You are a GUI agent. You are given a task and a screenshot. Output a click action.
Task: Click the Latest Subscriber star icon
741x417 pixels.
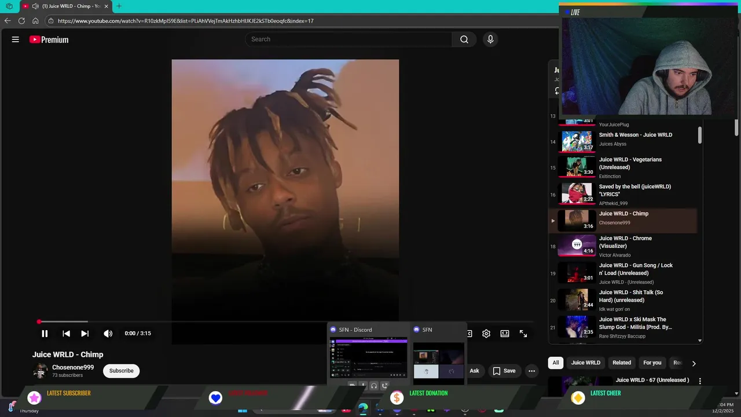pyautogui.click(x=35, y=398)
